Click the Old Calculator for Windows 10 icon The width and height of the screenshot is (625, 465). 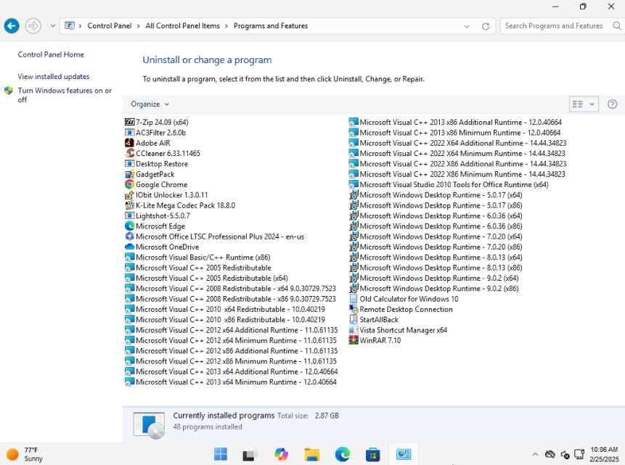point(354,299)
